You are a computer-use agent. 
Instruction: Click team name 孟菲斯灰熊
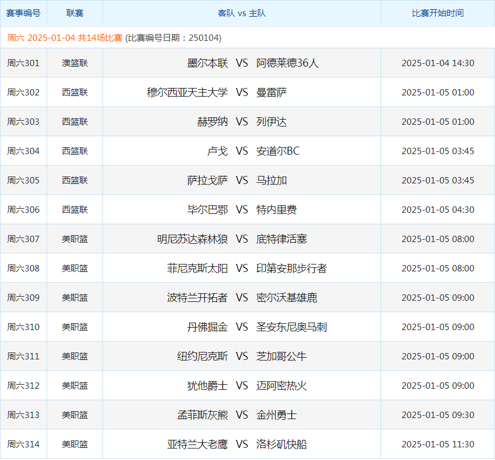[203, 415]
